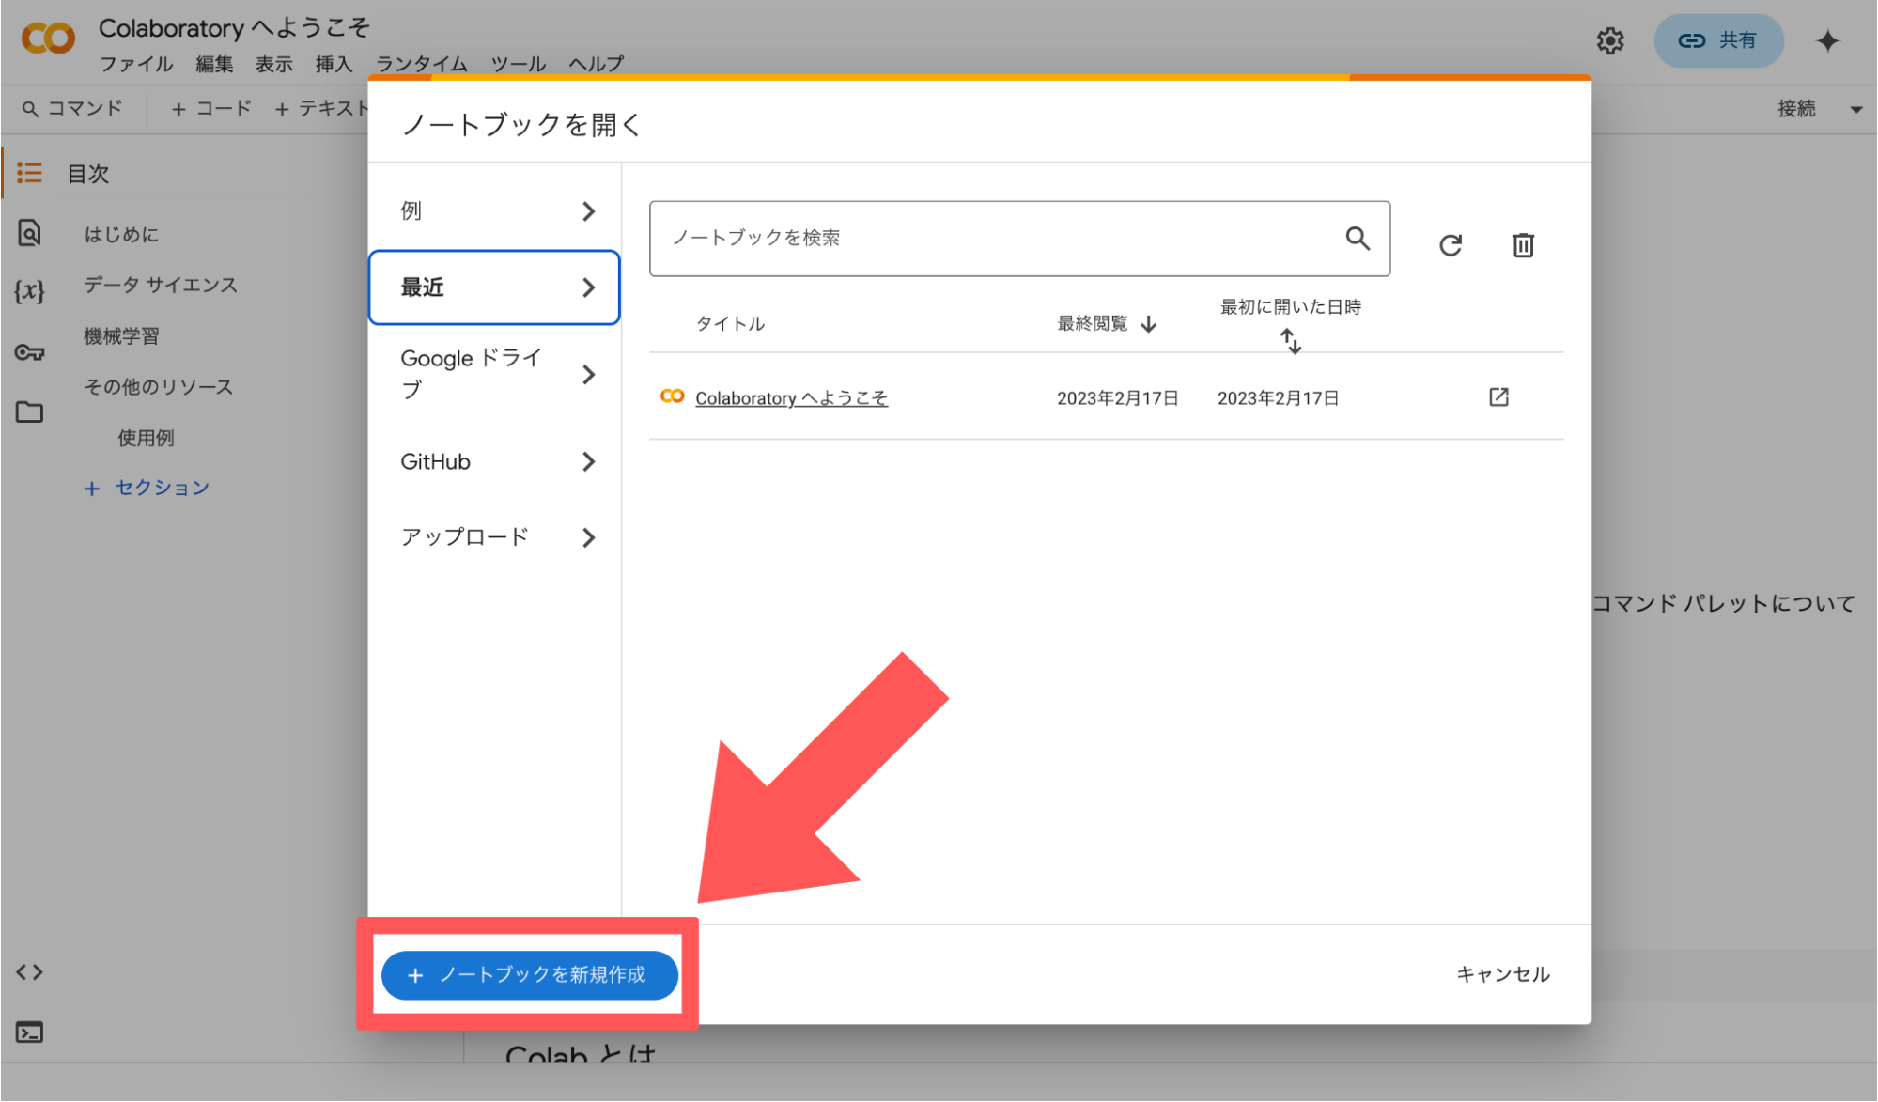
Task: Open the secrets key icon
Action: (x=29, y=352)
